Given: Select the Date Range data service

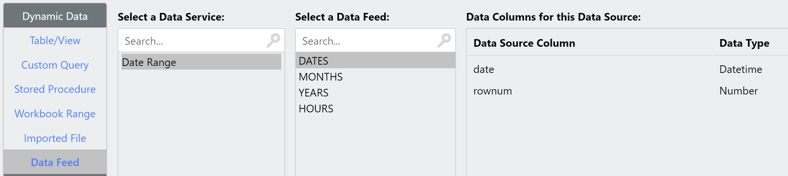Looking at the screenshot, I should coord(201,62).
